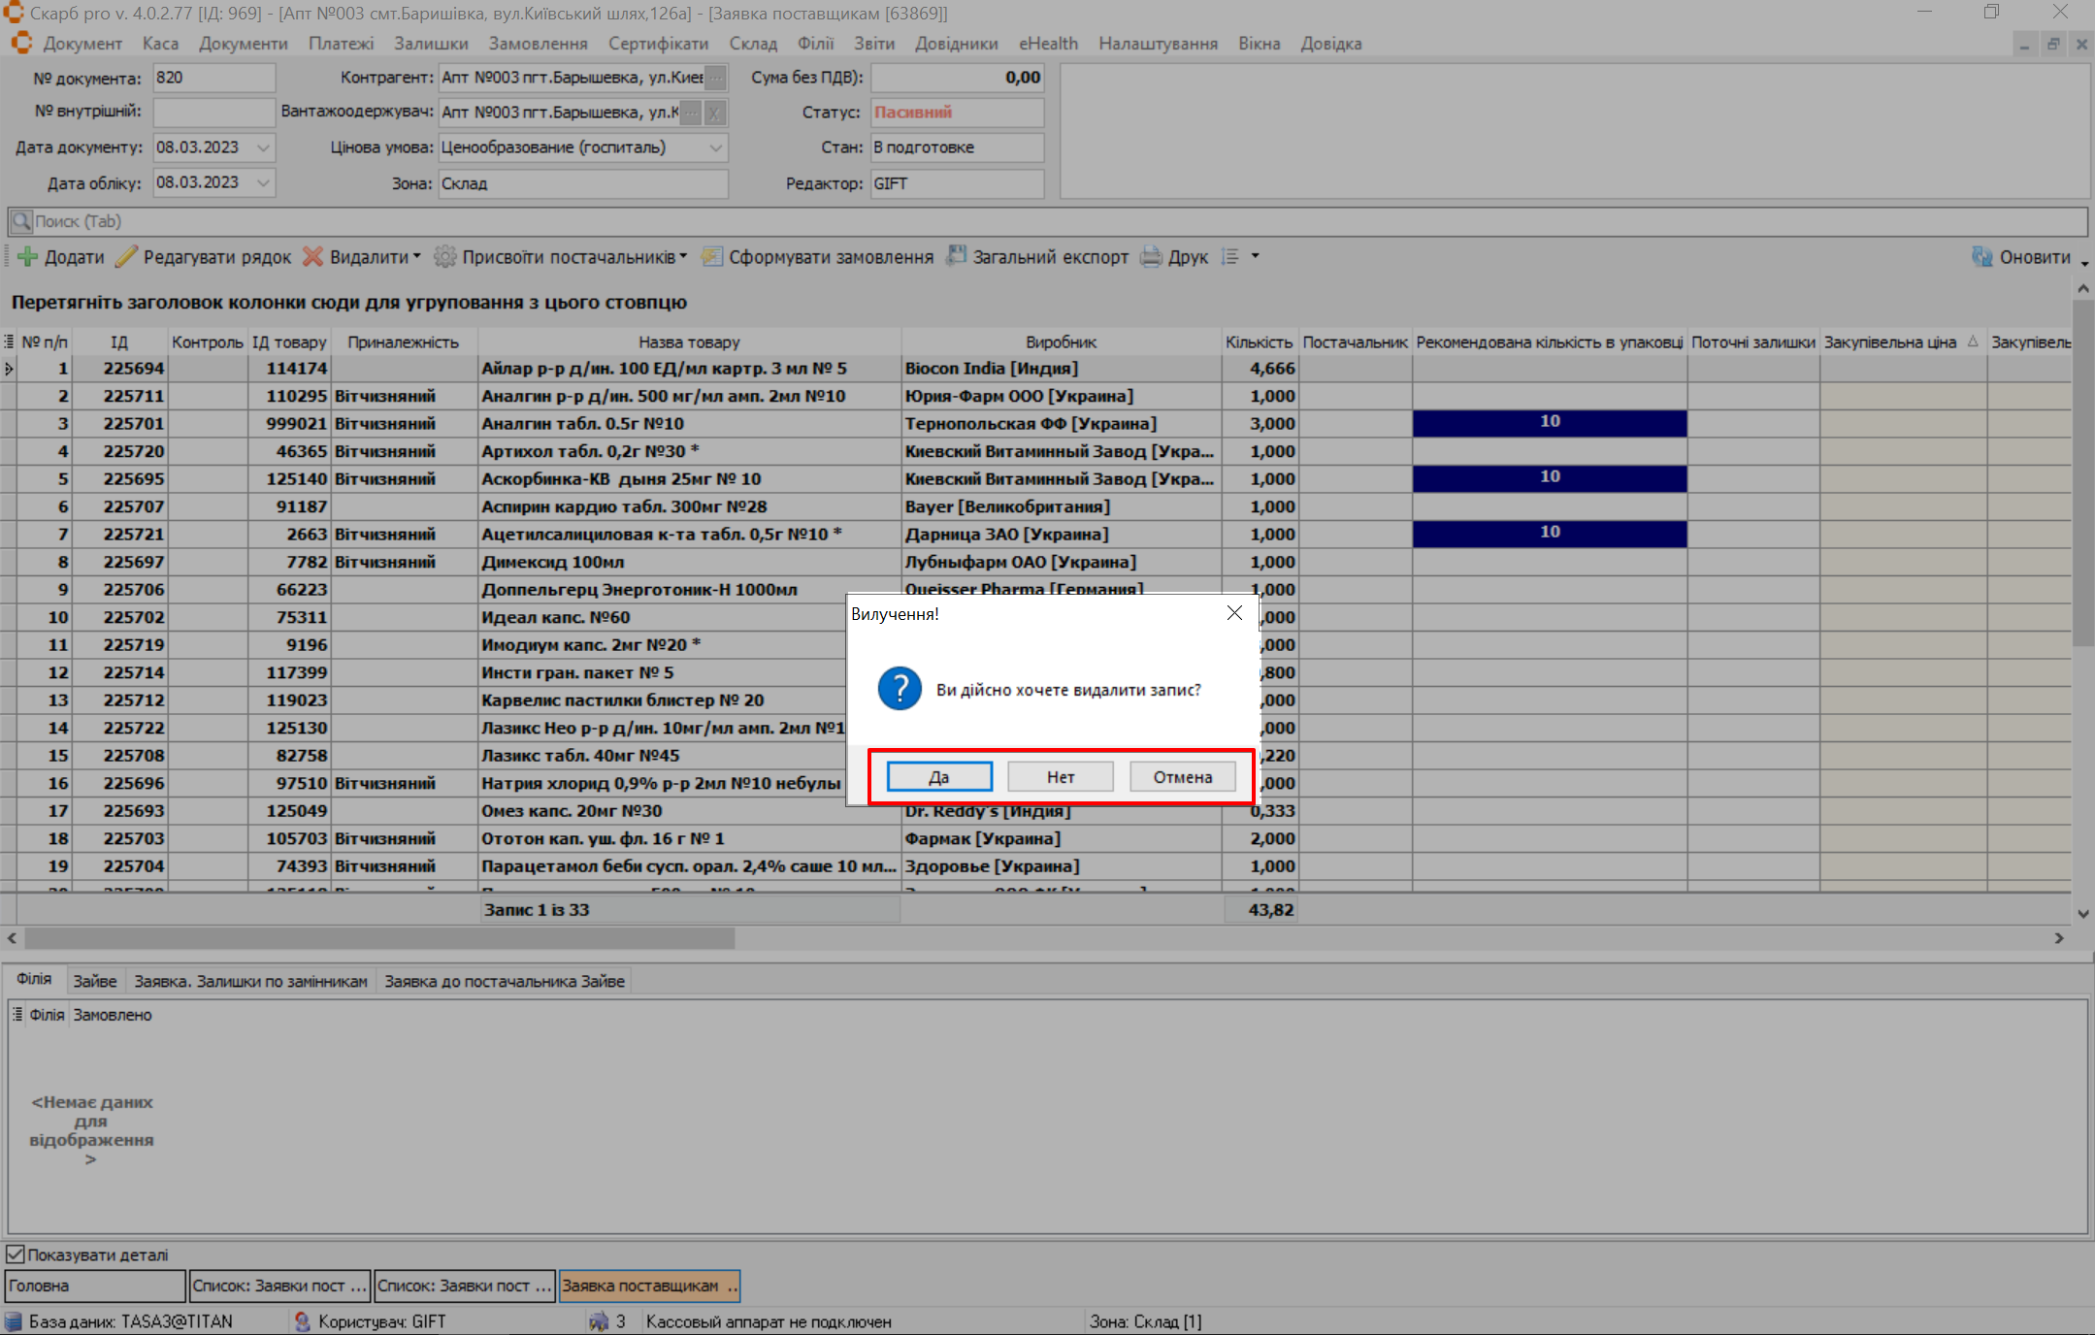This screenshot has width=2095, height=1335.
Task: Click the printer Друк icon
Action: click(x=1152, y=257)
